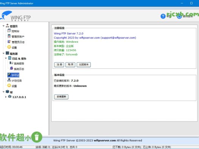Maximize the Wing FTP Server Administrator window
199x149 pixels.
(191, 3)
